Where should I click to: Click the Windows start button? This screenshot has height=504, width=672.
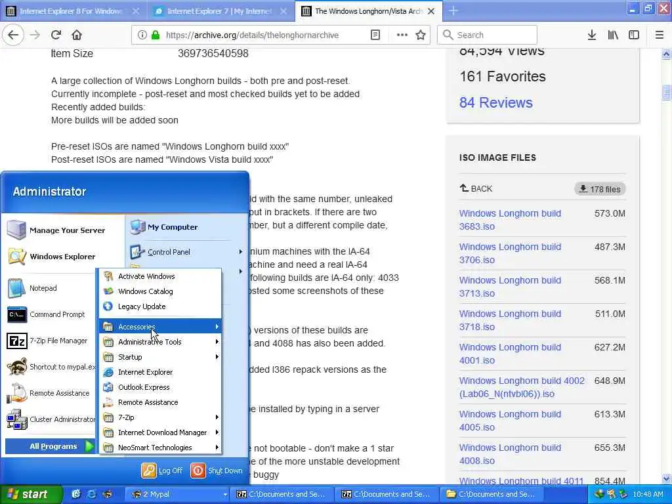tap(31, 495)
